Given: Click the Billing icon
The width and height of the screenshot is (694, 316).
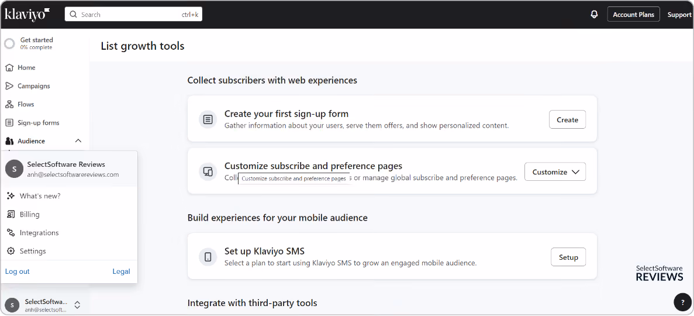Looking at the screenshot, I should 11,215.
